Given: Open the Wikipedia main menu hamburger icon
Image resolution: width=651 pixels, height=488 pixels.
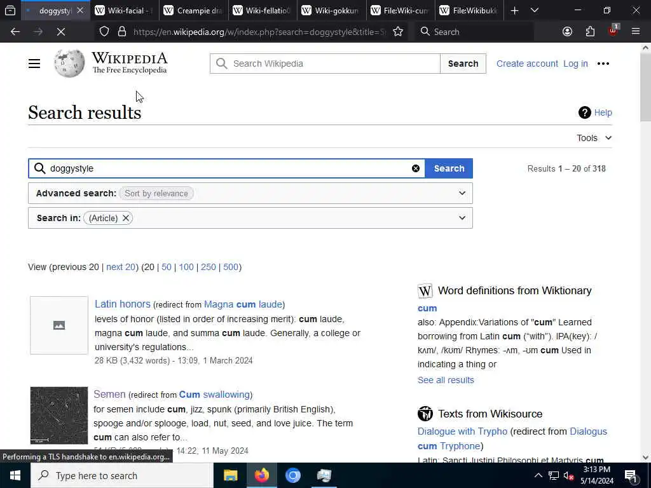Looking at the screenshot, I should click(34, 64).
